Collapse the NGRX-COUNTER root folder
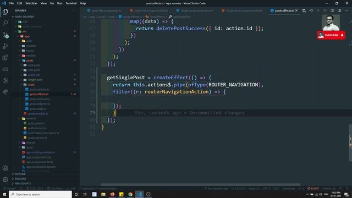 point(24,16)
